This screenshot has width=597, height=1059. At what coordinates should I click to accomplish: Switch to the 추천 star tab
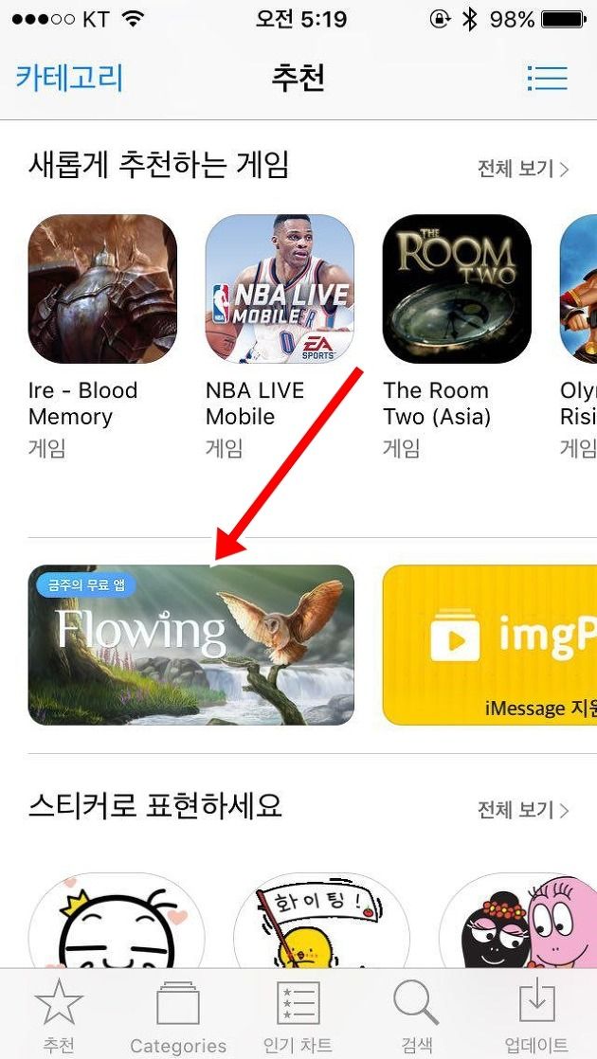60,1015
